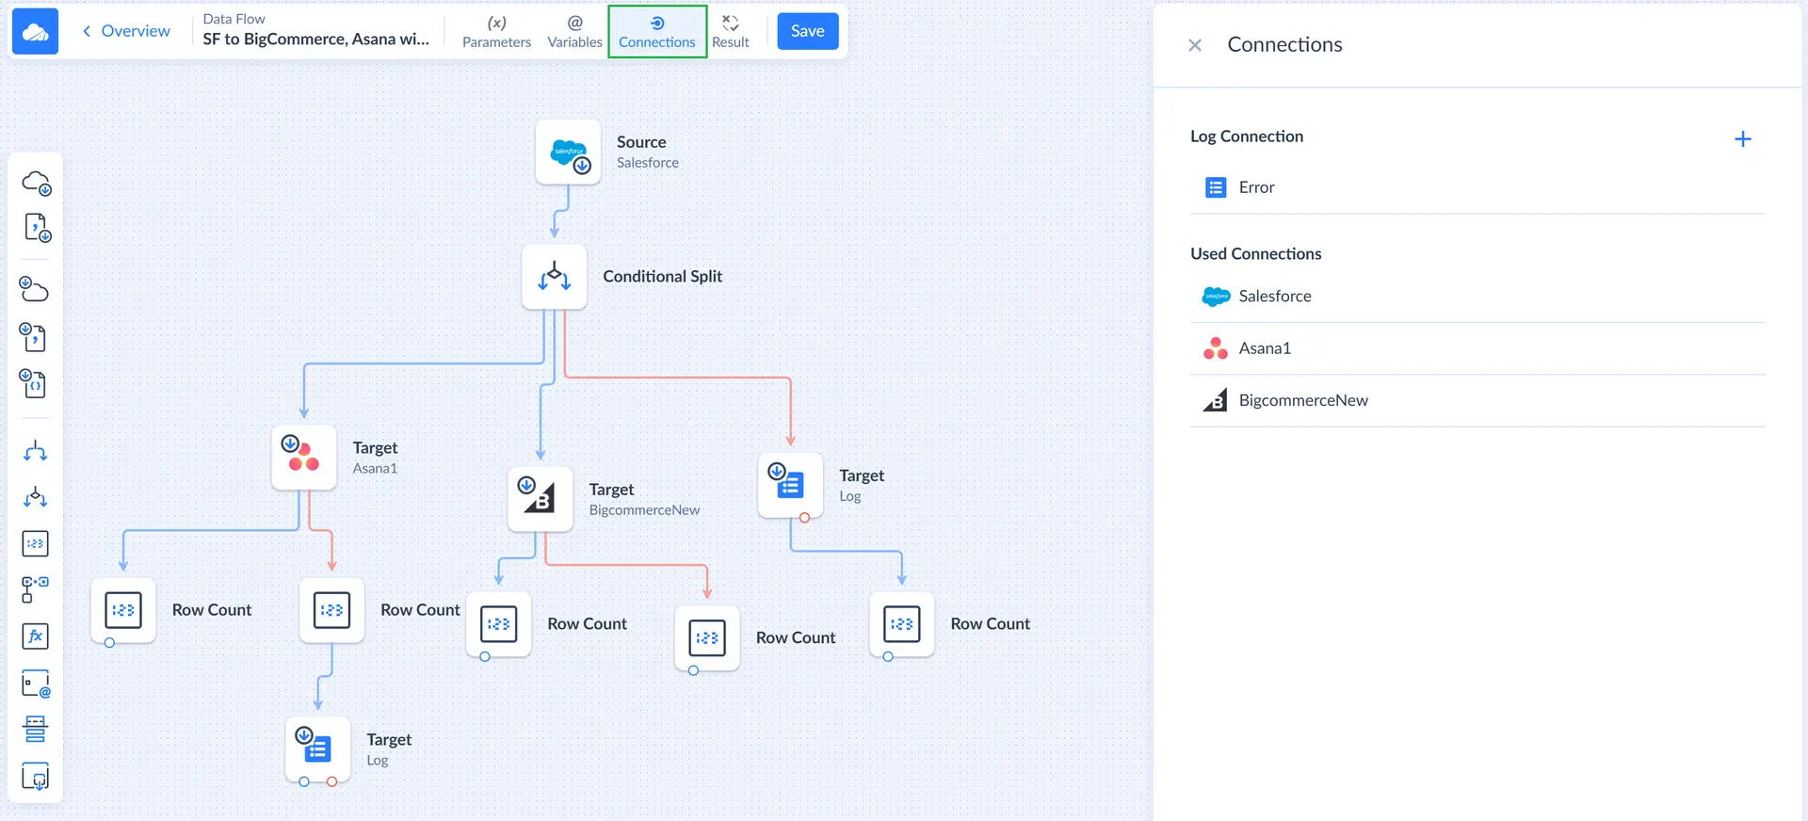This screenshot has width=1808, height=821.
Task: Click the data flow name SF to BigCommerce
Action: point(315,39)
